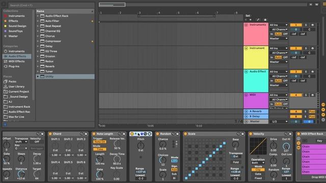326x183 pixels.
Task: Click the browser search field
Action: 51,5
